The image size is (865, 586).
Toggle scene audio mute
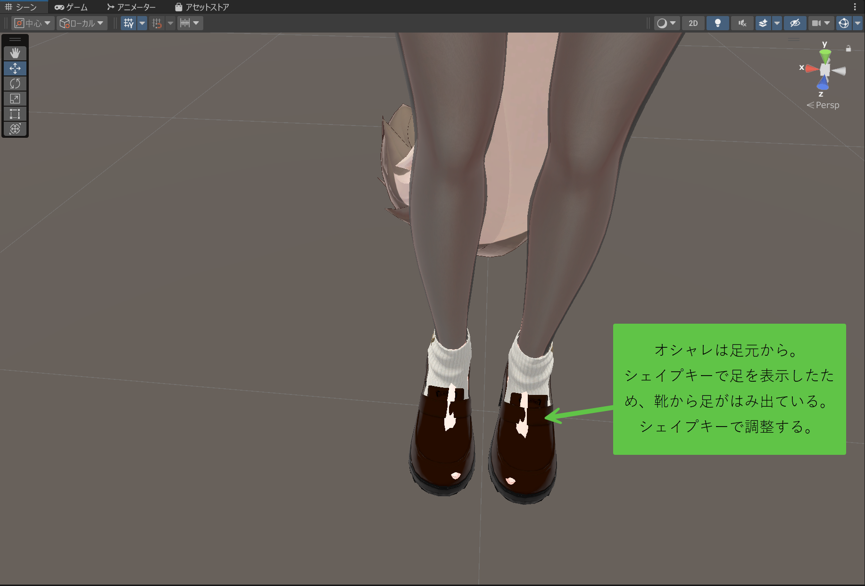tap(742, 23)
